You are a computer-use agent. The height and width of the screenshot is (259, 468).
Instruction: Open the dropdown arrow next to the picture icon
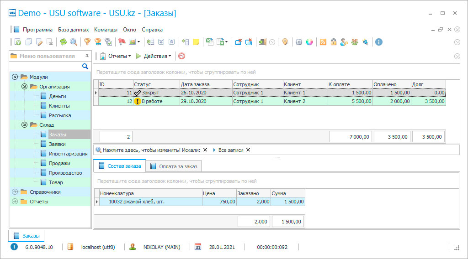click(139, 42)
